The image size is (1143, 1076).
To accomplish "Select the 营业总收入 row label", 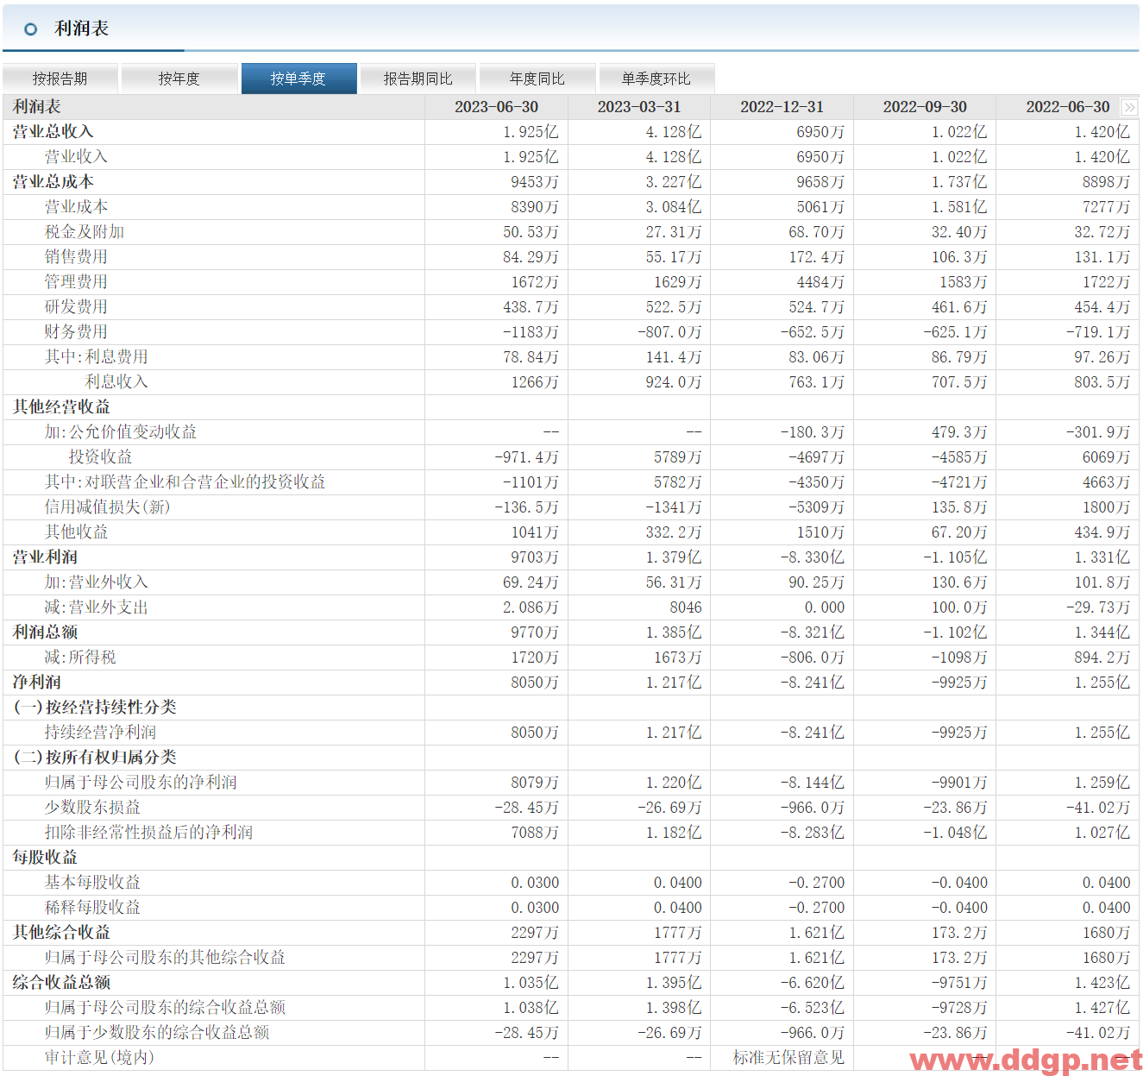I will click(53, 132).
